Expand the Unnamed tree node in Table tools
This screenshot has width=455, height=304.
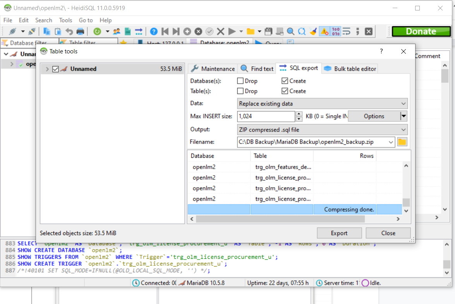47,69
